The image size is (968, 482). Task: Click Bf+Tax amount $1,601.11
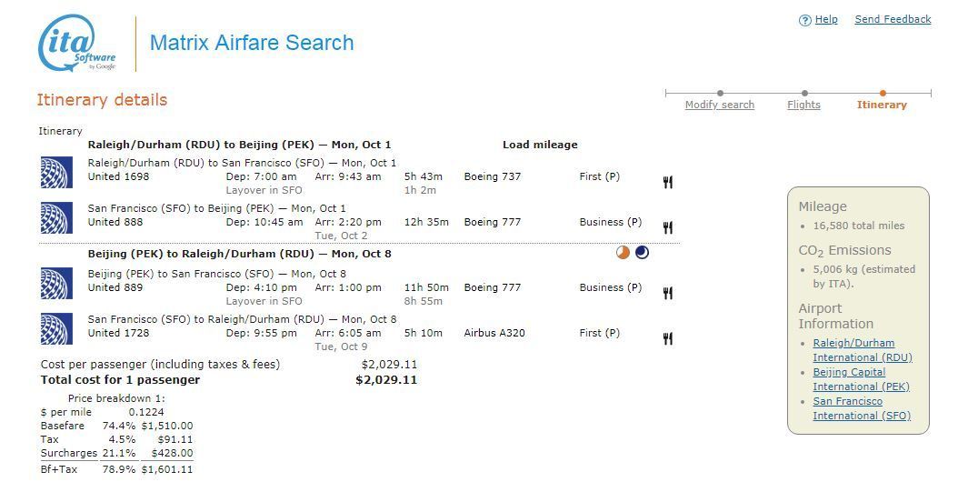pyautogui.click(x=167, y=469)
